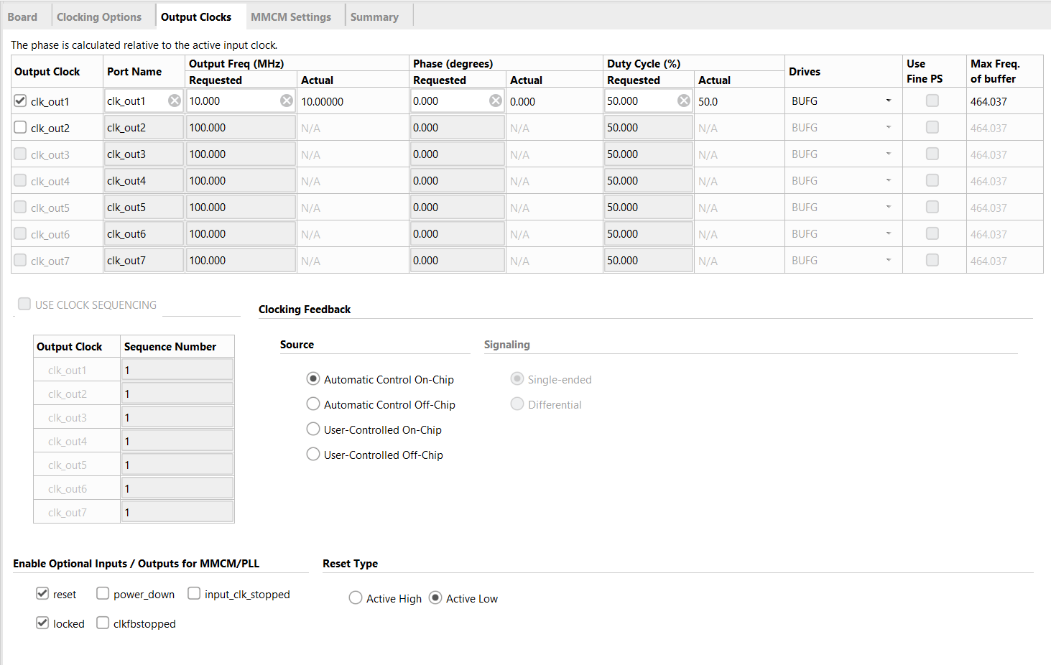Disable the reset optional input

42,593
